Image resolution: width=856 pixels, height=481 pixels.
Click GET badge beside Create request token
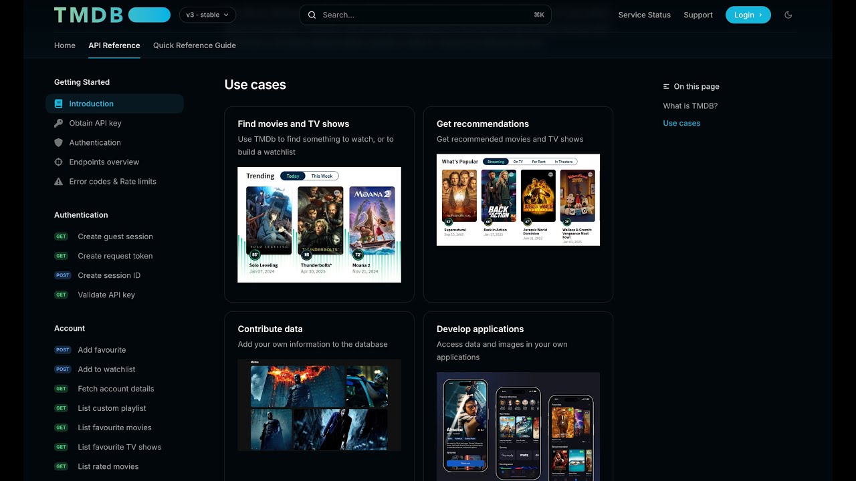pyautogui.click(x=62, y=256)
